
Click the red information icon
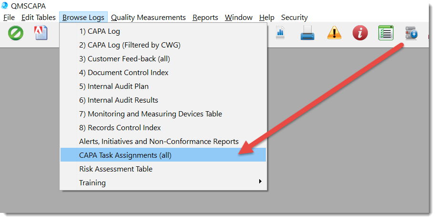(360, 33)
